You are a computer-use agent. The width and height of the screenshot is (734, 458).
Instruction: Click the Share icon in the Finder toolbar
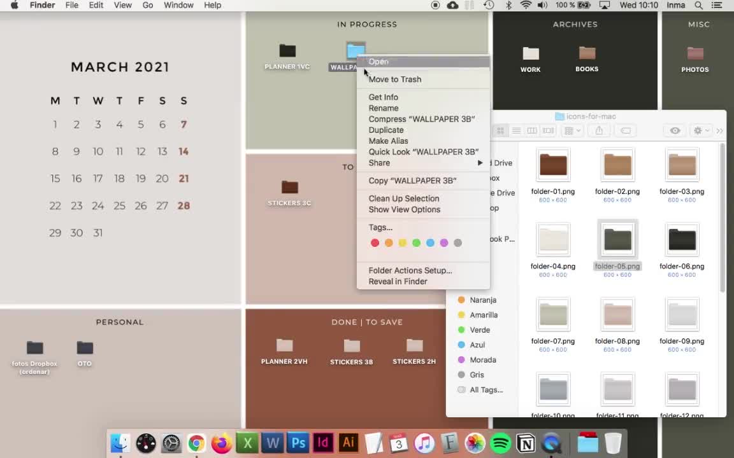[598, 130]
